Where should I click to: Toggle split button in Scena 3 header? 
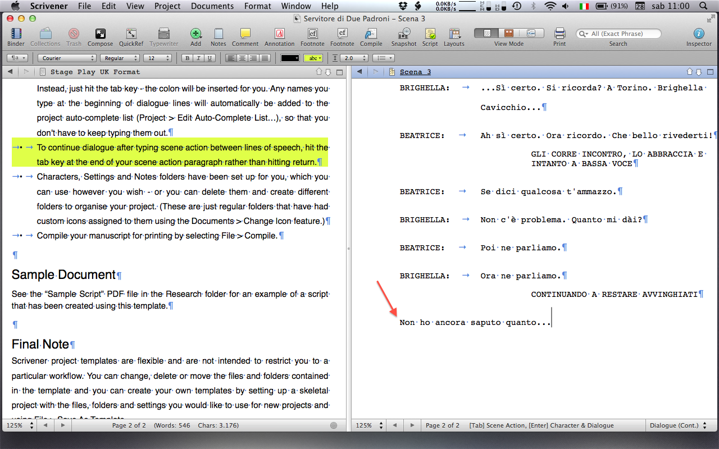711,72
